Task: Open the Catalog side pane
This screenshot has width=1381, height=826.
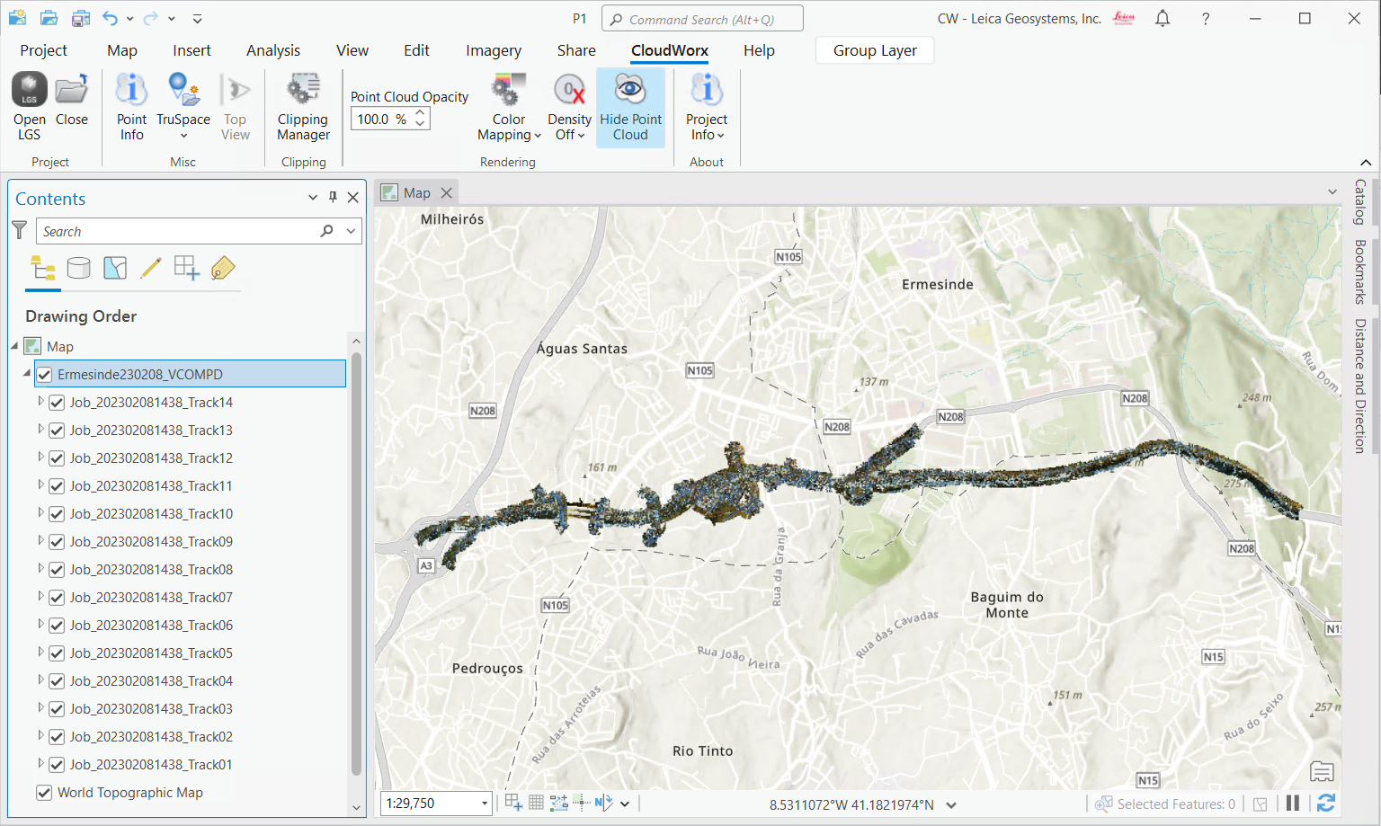Action: click(1359, 201)
